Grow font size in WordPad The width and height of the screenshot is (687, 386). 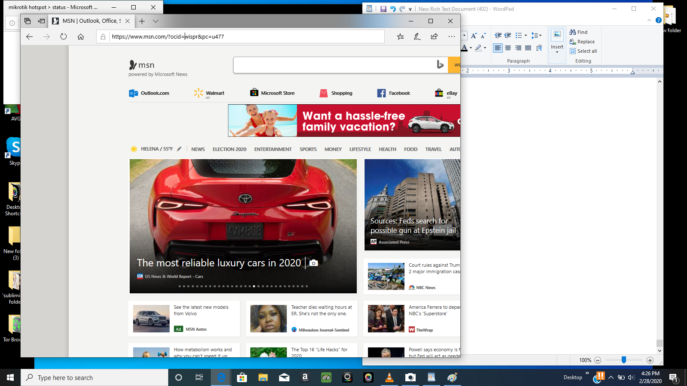(474, 36)
